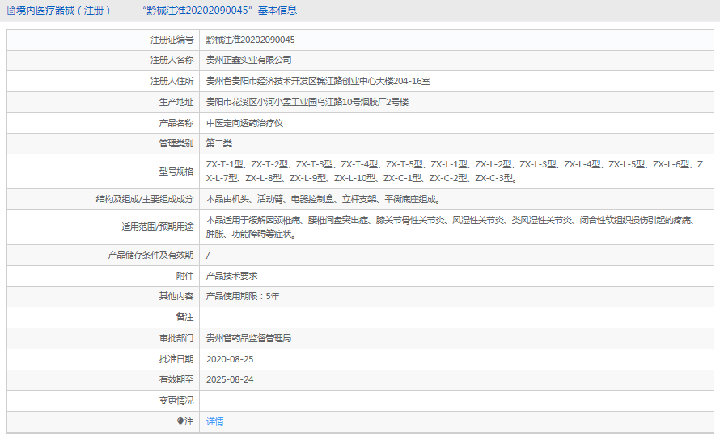720x440 pixels.
Task: Click the 审批部门 row label
Action: 176,338
